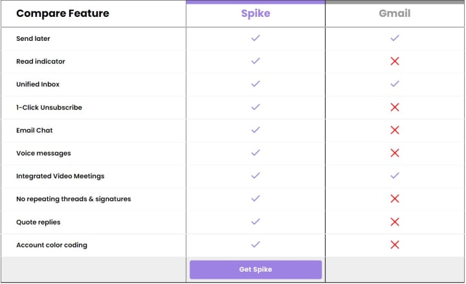Click the Get Spike button
This screenshot has height=284, width=466.
tap(255, 270)
